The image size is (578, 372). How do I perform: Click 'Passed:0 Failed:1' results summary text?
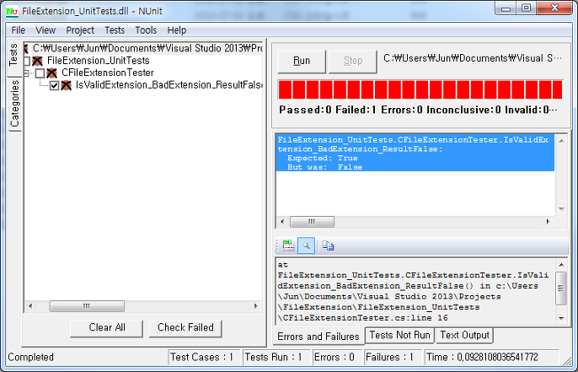click(418, 110)
